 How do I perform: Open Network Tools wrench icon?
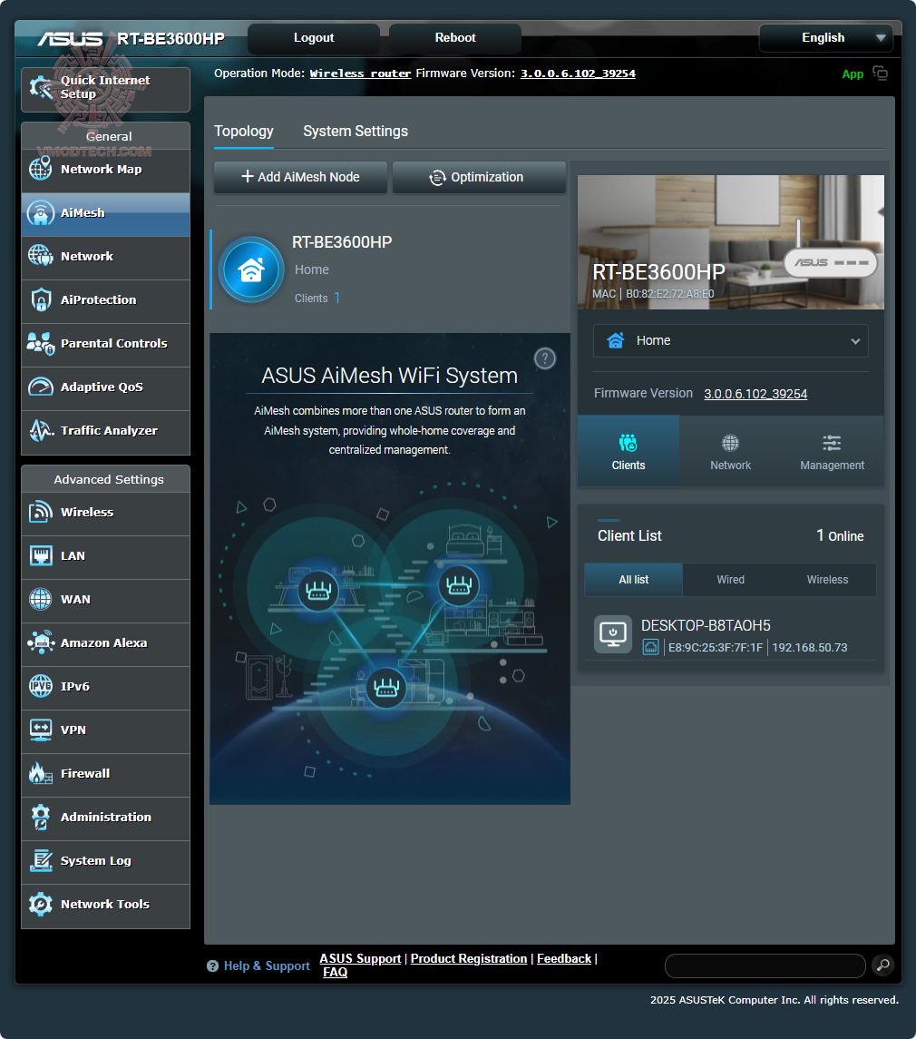tap(41, 904)
